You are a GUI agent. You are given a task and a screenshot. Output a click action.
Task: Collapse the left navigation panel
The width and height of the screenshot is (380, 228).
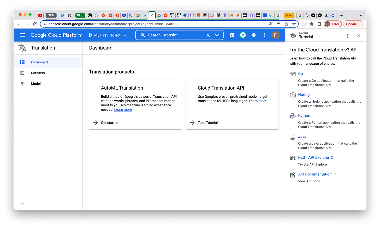pyautogui.click(x=22, y=204)
